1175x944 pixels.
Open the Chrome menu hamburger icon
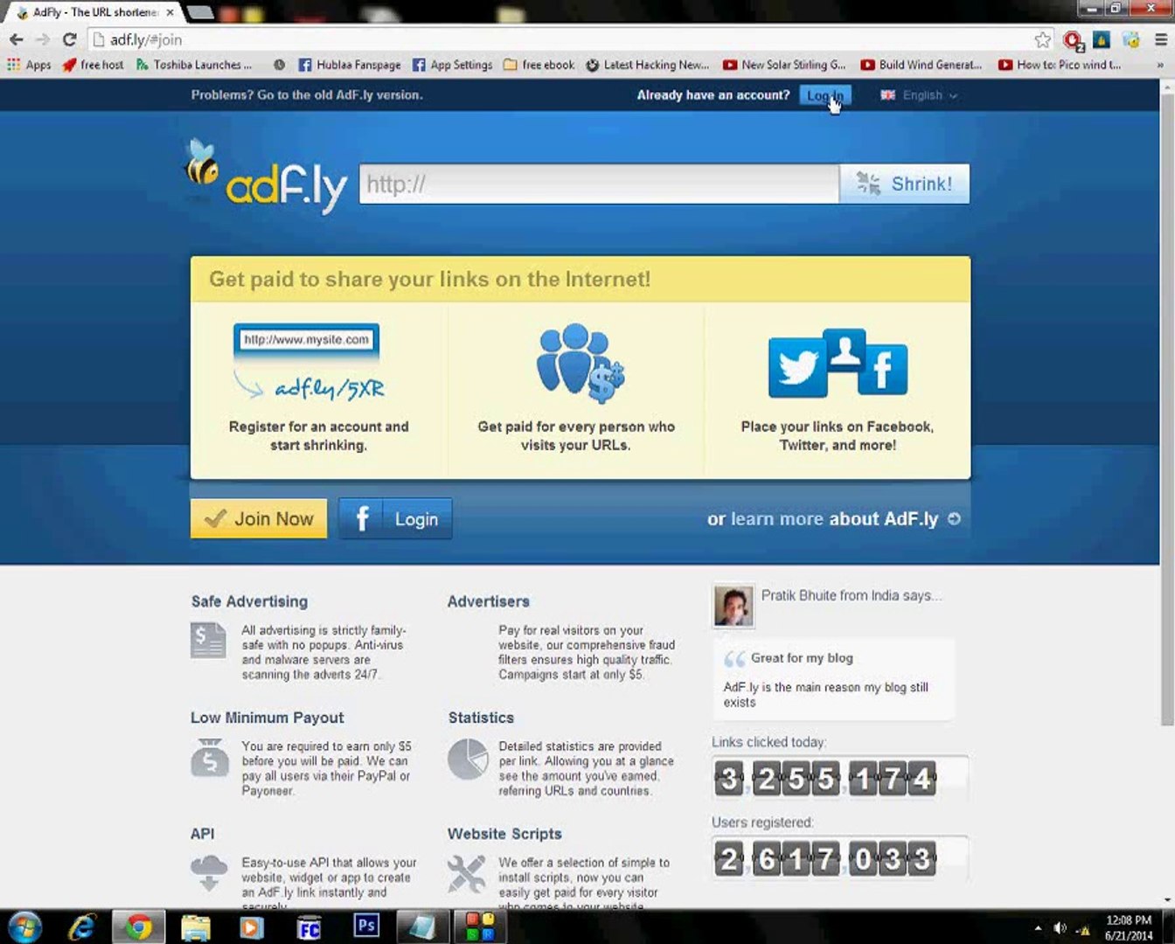pyautogui.click(x=1161, y=39)
